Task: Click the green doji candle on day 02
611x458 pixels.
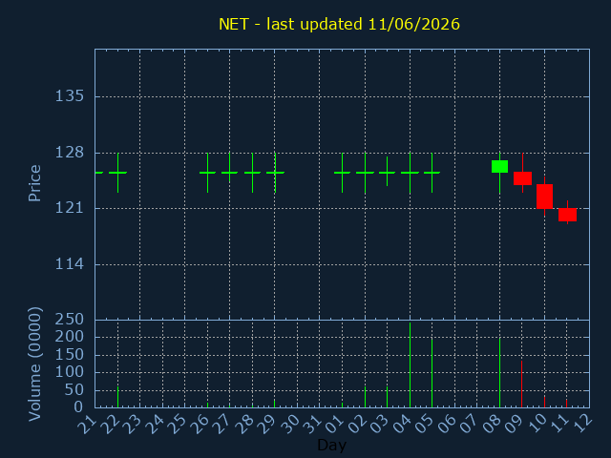Action: point(365,173)
